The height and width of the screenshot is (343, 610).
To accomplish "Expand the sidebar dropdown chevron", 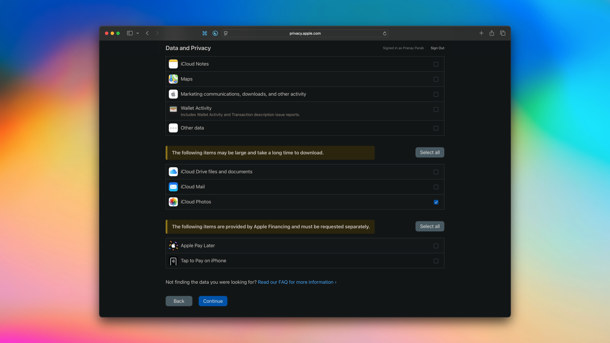I will pyautogui.click(x=138, y=33).
